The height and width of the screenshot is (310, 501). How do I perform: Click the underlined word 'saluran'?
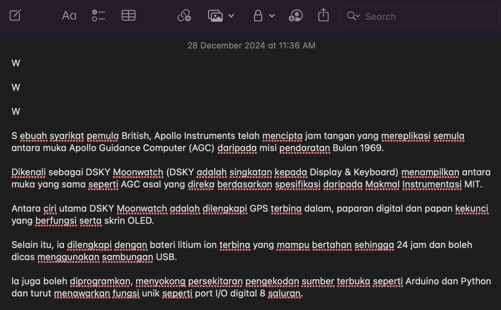pyautogui.click(x=284, y=293)
